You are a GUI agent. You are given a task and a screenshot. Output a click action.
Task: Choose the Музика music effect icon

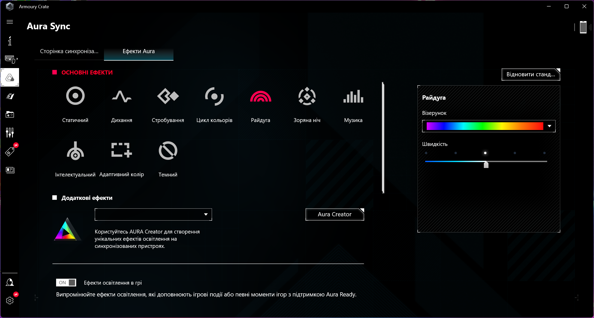coord(353,96)
